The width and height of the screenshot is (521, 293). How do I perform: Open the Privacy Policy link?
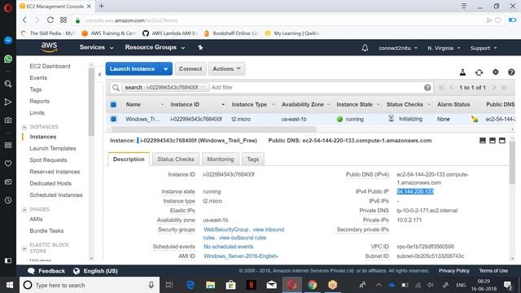454,271
